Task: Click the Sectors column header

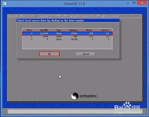Action: [105, 30]
